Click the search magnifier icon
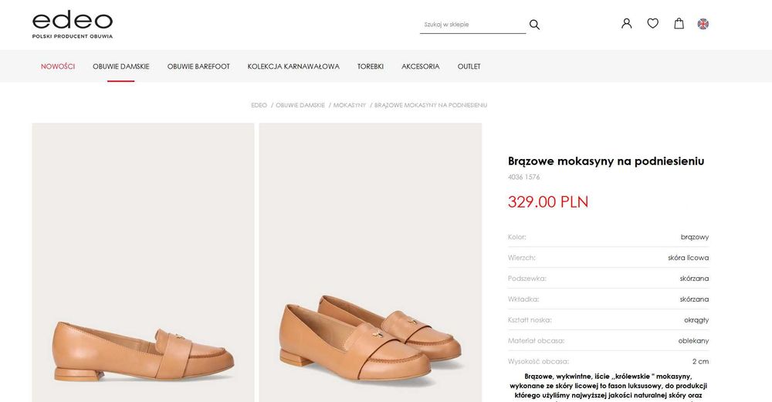Screen dimensions: 772x402 coord(534,25)
